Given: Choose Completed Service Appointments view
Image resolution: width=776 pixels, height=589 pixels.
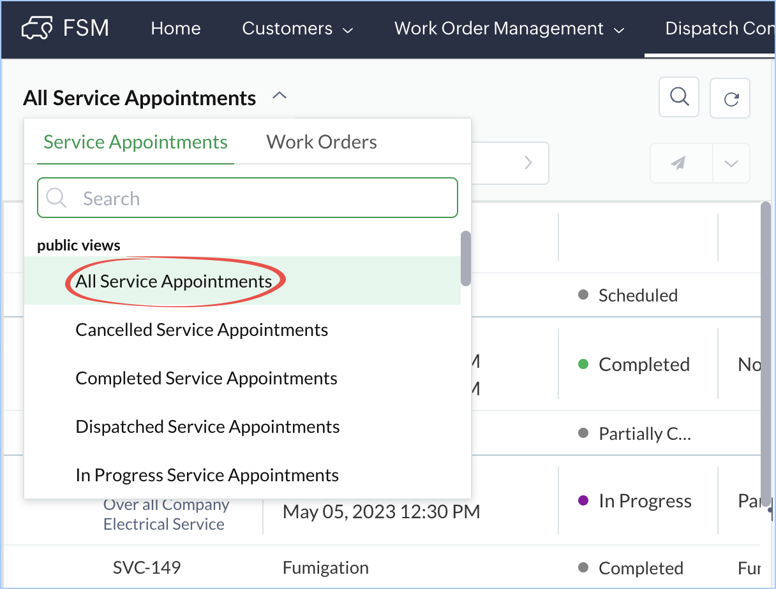Looking at the screenshot, I should (206, 379).
